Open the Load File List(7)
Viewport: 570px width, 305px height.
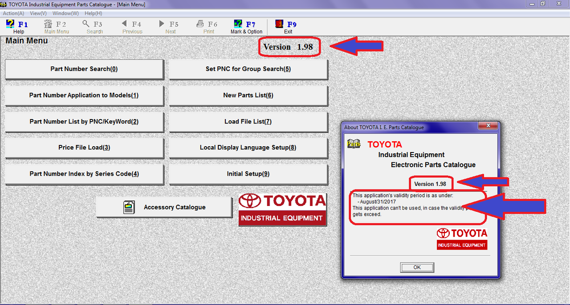pos(248,122)
